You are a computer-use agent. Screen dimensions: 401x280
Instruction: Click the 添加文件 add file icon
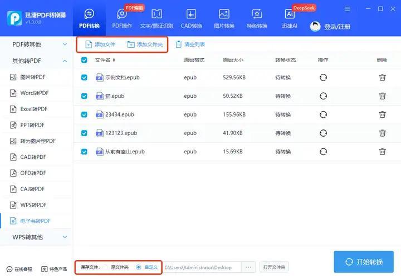coord(89,44)
